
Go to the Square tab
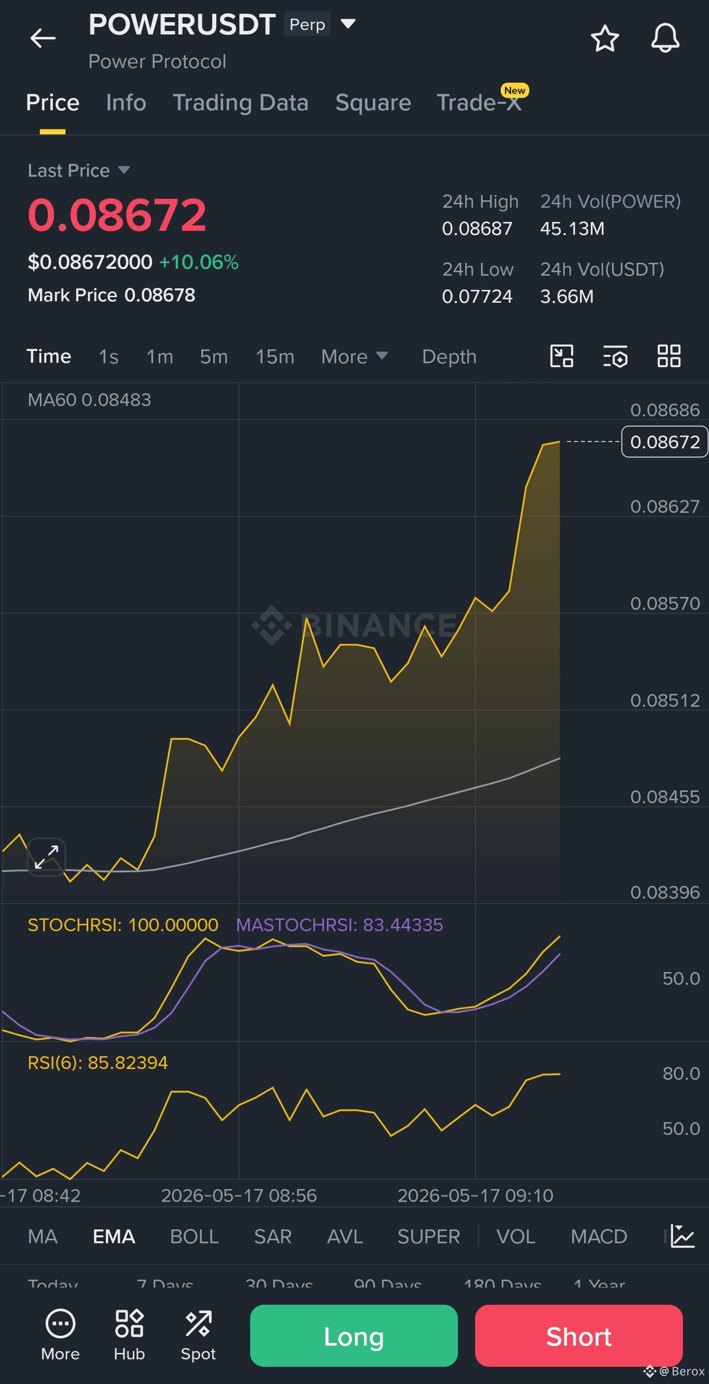(373, 102)
